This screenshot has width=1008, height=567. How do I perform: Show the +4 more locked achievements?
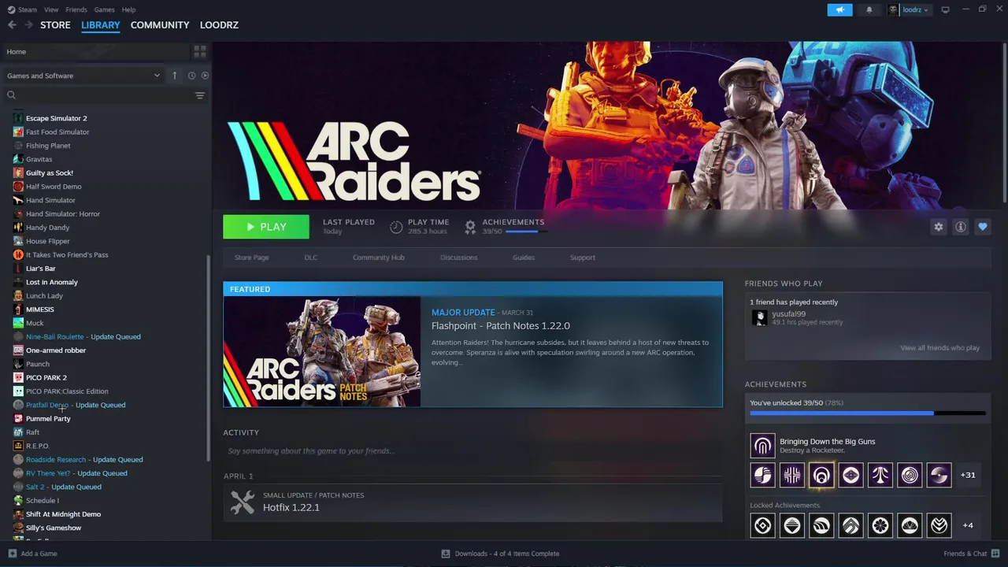click(x=968, y=525)
